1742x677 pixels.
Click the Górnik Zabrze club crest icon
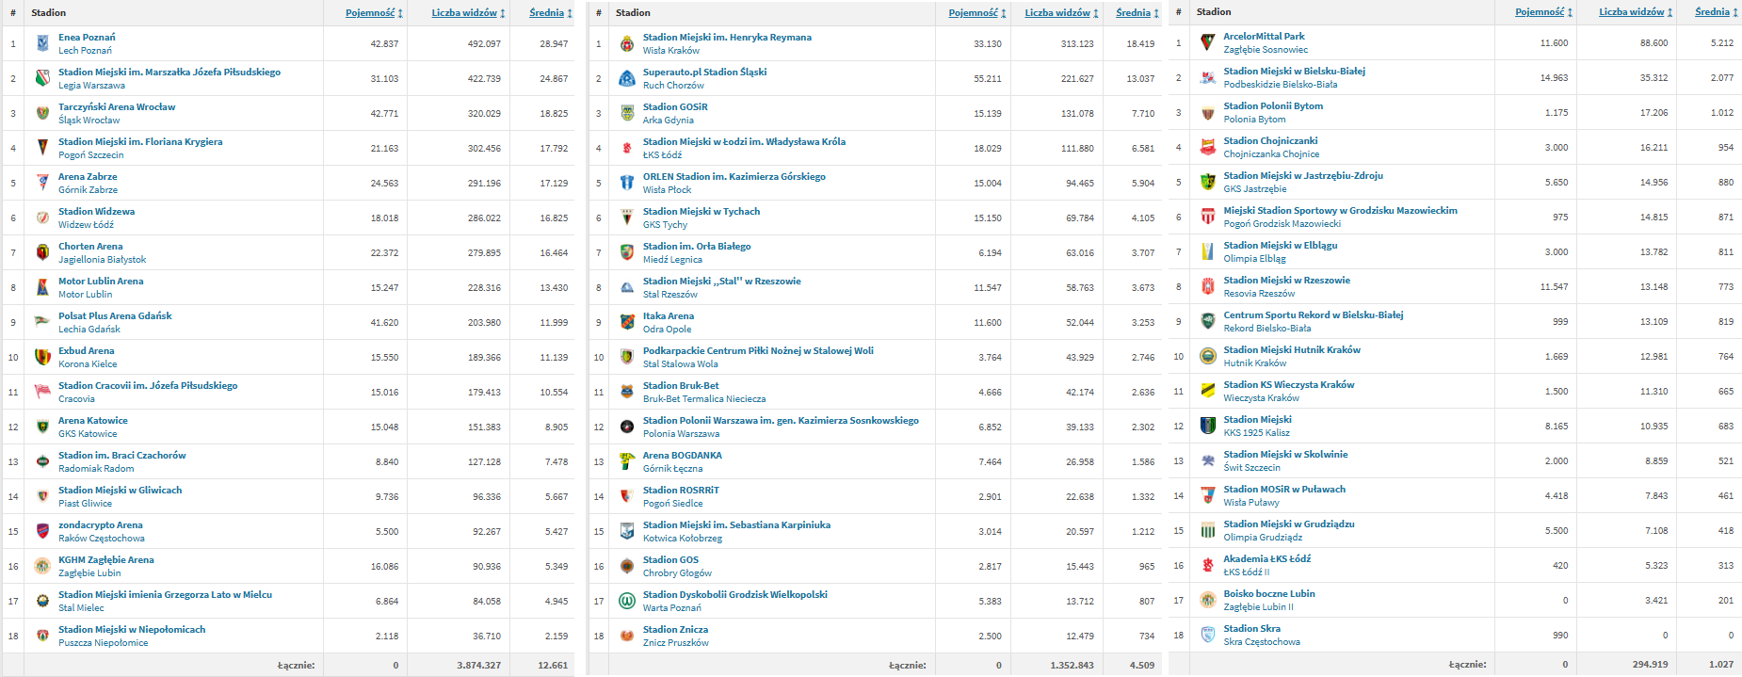(x=42, y=183)
